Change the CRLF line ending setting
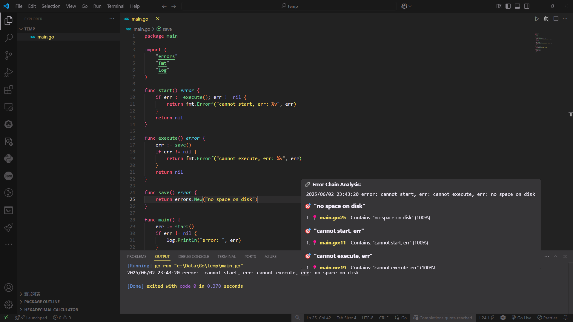573x322 pixels. point(384,318)
